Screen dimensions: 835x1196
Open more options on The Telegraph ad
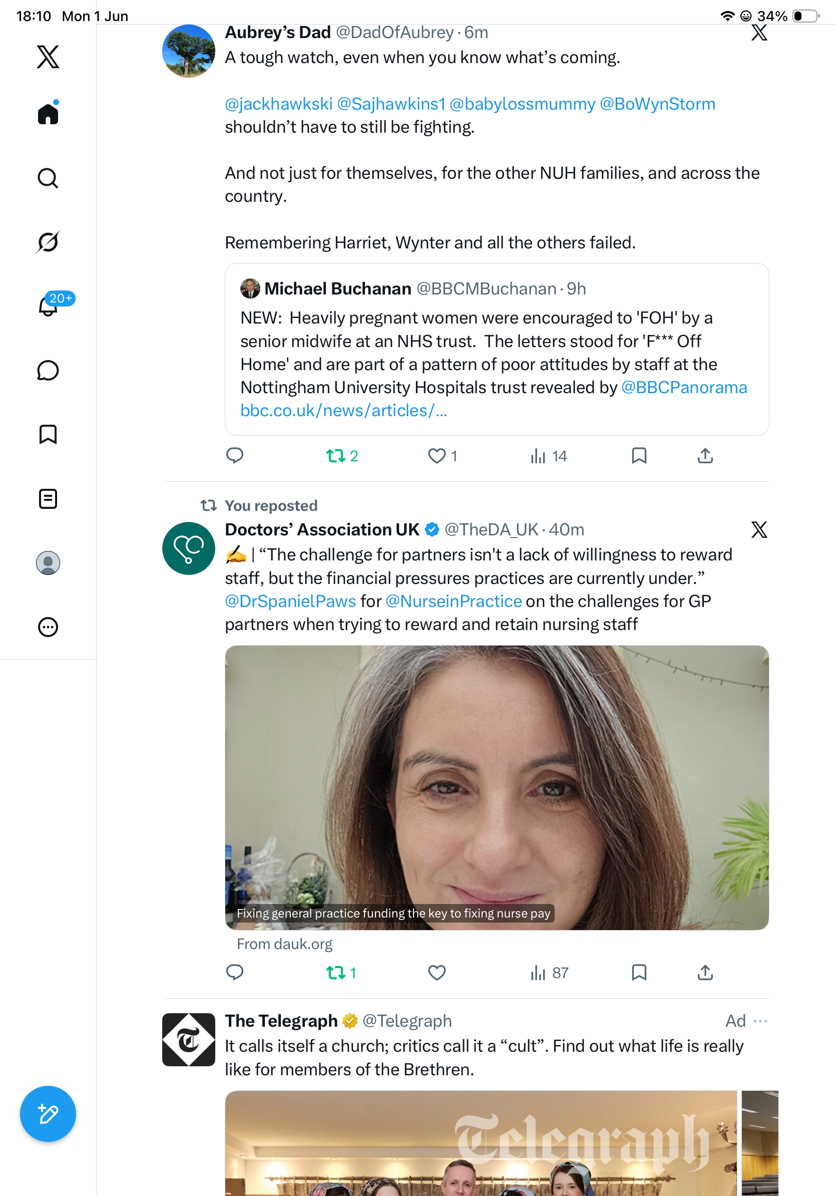(x=760, y=1021)
